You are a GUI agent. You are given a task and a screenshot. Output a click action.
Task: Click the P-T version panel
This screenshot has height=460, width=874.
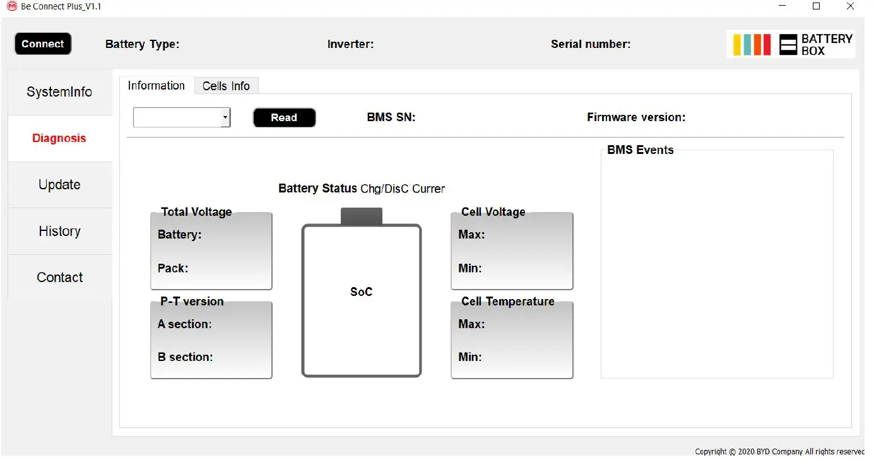click(x=211, y=341)
